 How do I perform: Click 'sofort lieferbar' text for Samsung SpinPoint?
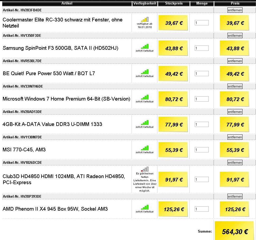pos(145,51)
